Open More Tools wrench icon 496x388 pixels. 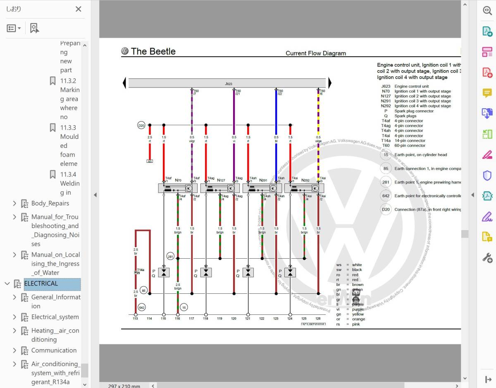487,258
